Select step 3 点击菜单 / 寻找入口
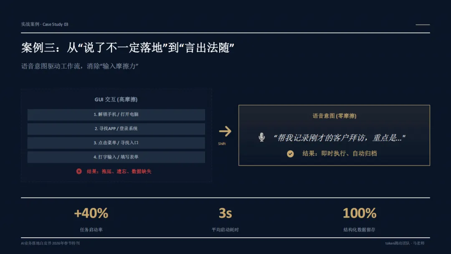The height and width of the screenshot is (254, 451). (116, 143)
